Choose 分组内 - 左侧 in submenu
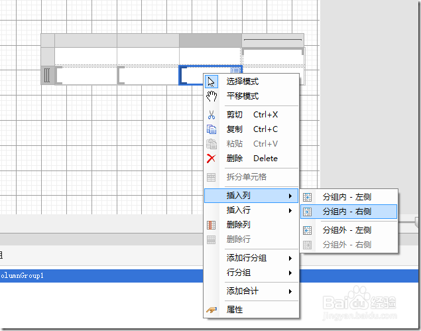Image resolution: width=421 pixels, height=331 pixels. (349, 197)
